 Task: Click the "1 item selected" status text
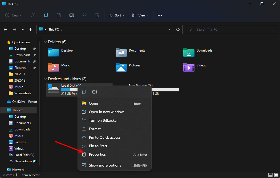click(x=30, y=175)
